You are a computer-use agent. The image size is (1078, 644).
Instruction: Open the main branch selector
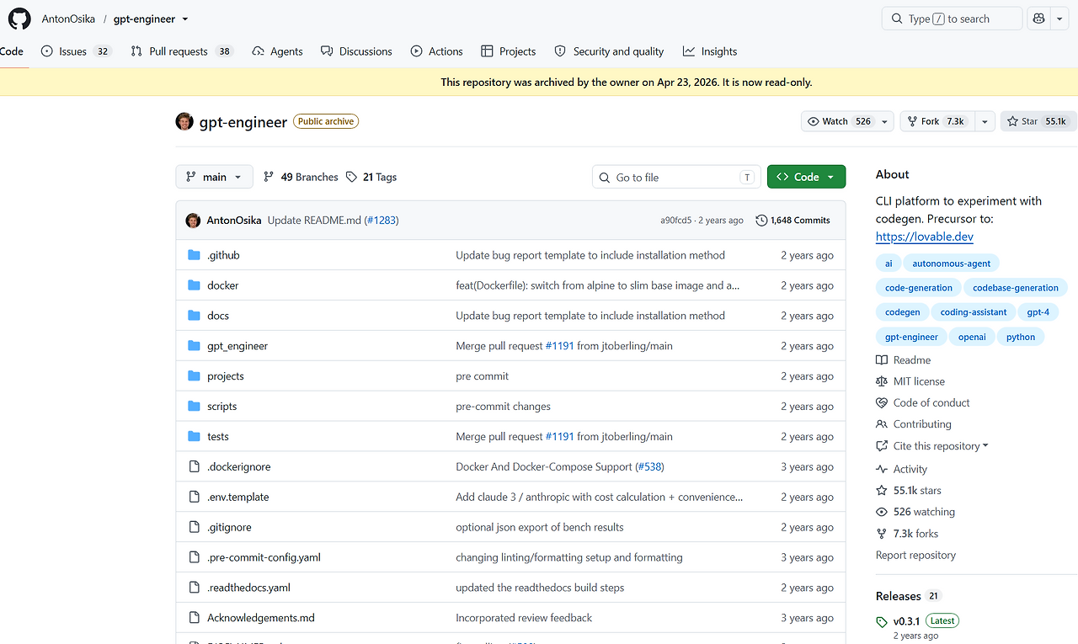click(214, 177)
